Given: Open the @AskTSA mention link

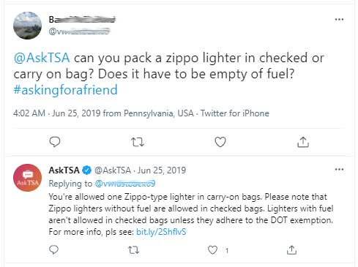Looking at the screenshot, I should point(42,58).
